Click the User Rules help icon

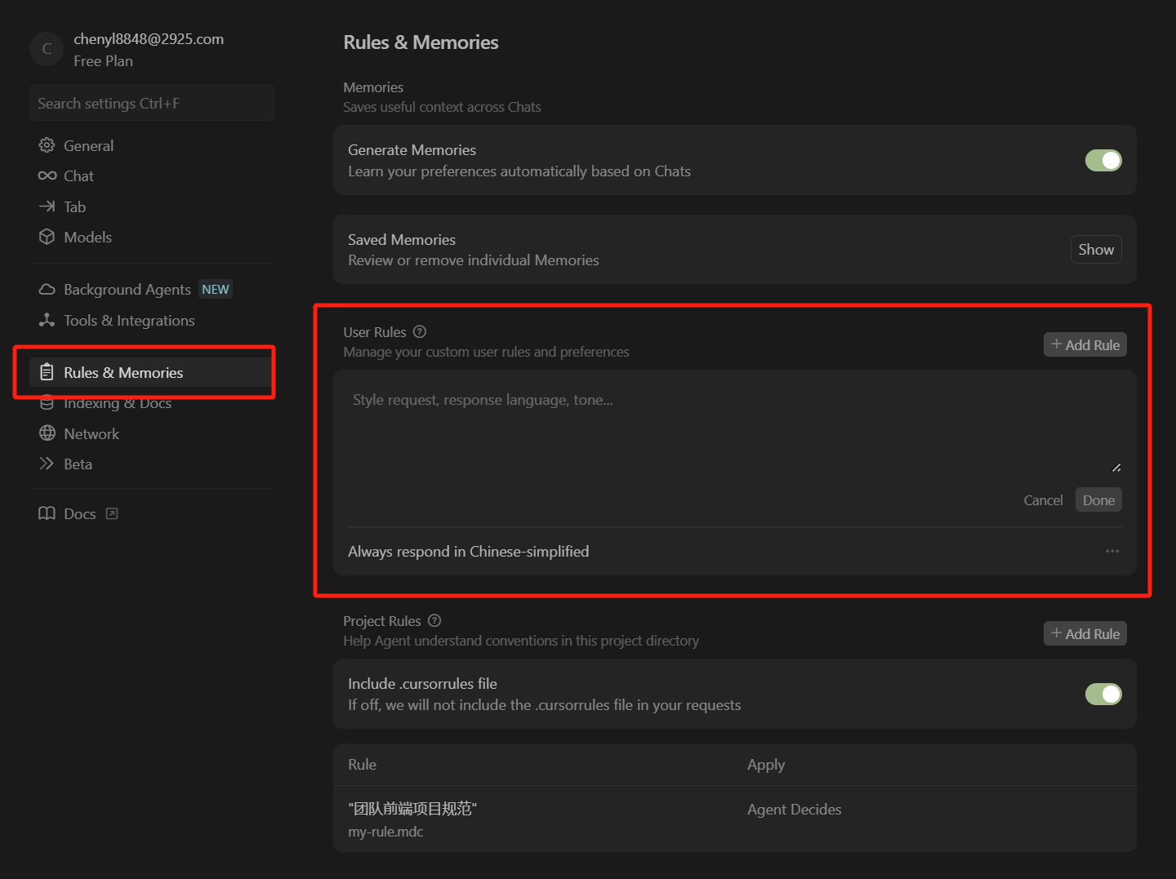(420, 331)
